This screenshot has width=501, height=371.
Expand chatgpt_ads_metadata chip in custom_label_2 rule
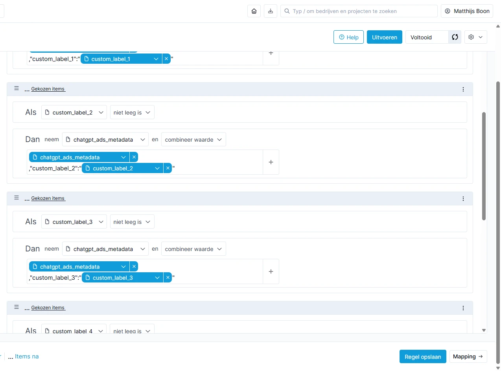pyautogui.click(x=124, y=157)
